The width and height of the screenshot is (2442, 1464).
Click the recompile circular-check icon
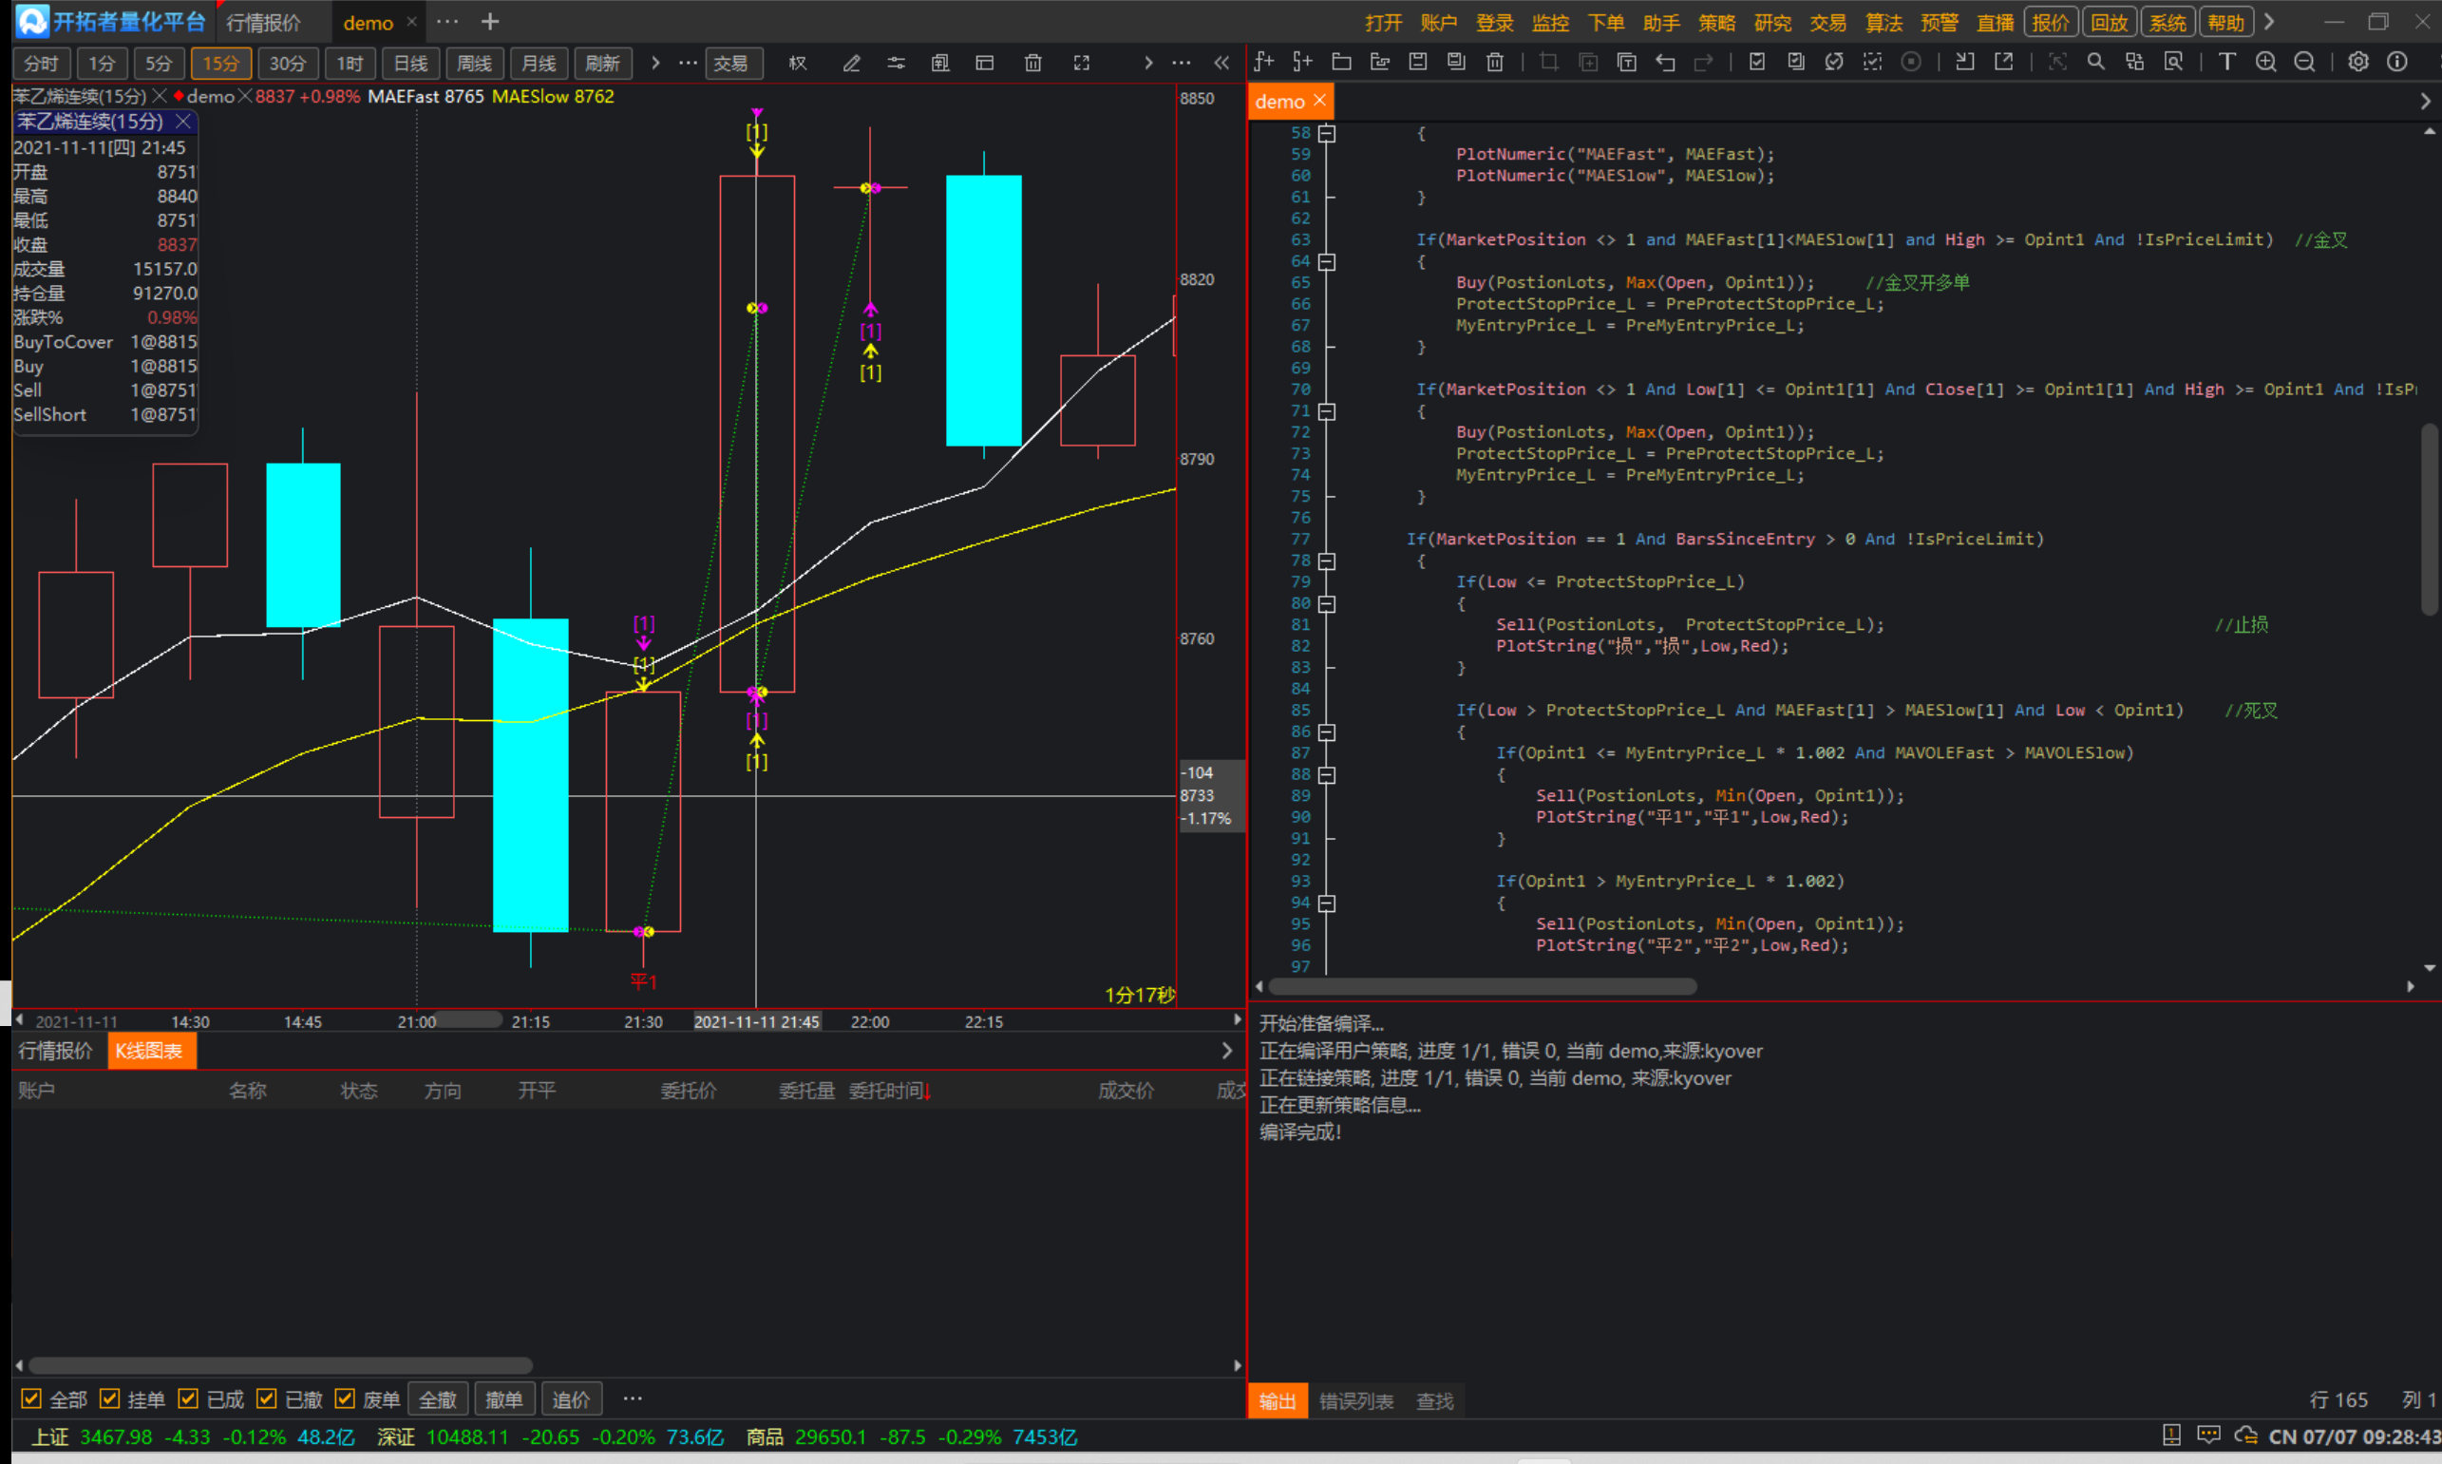tap(1834, 62)
